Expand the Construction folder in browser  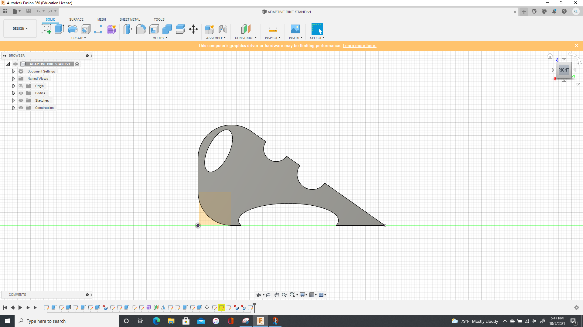point(13,108)
